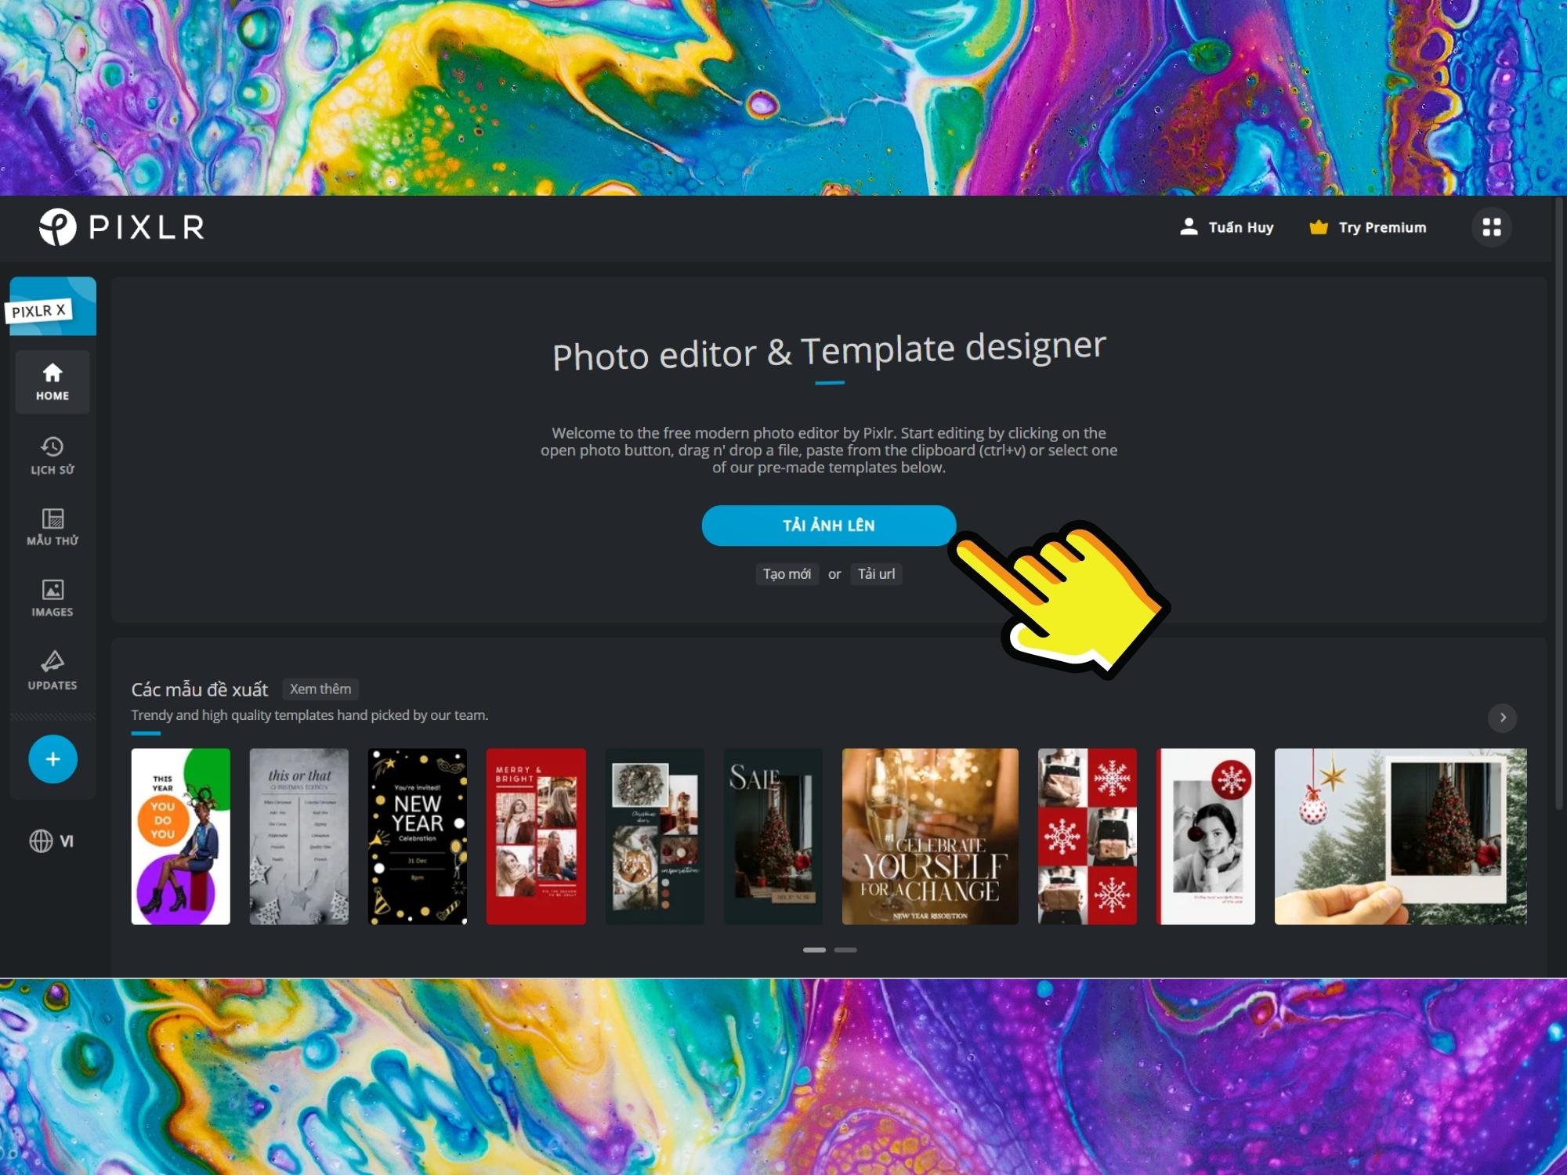Click Xem thêm to expand featured templates

pyautogui.click(x=318, y=689)
